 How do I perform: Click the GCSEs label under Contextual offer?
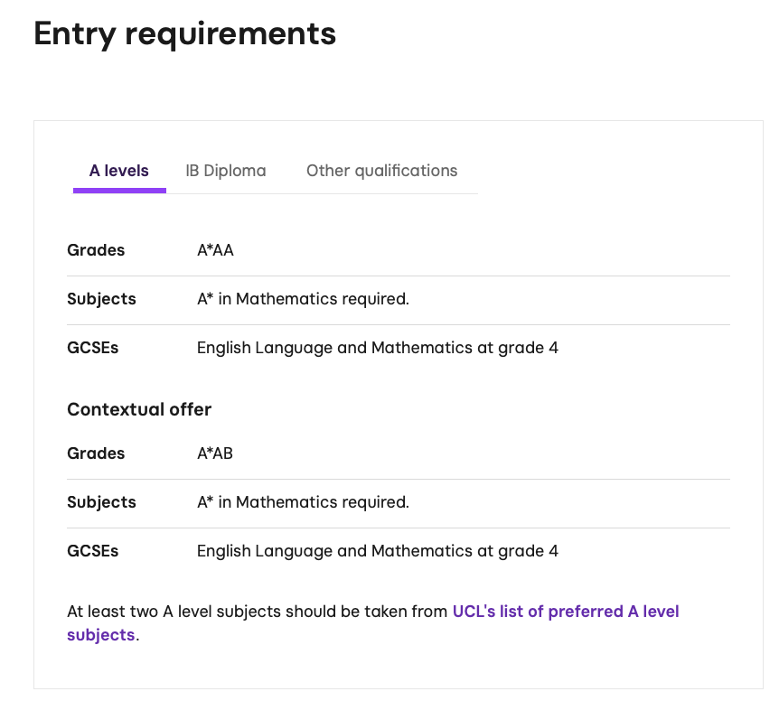[x=92, y=551]
